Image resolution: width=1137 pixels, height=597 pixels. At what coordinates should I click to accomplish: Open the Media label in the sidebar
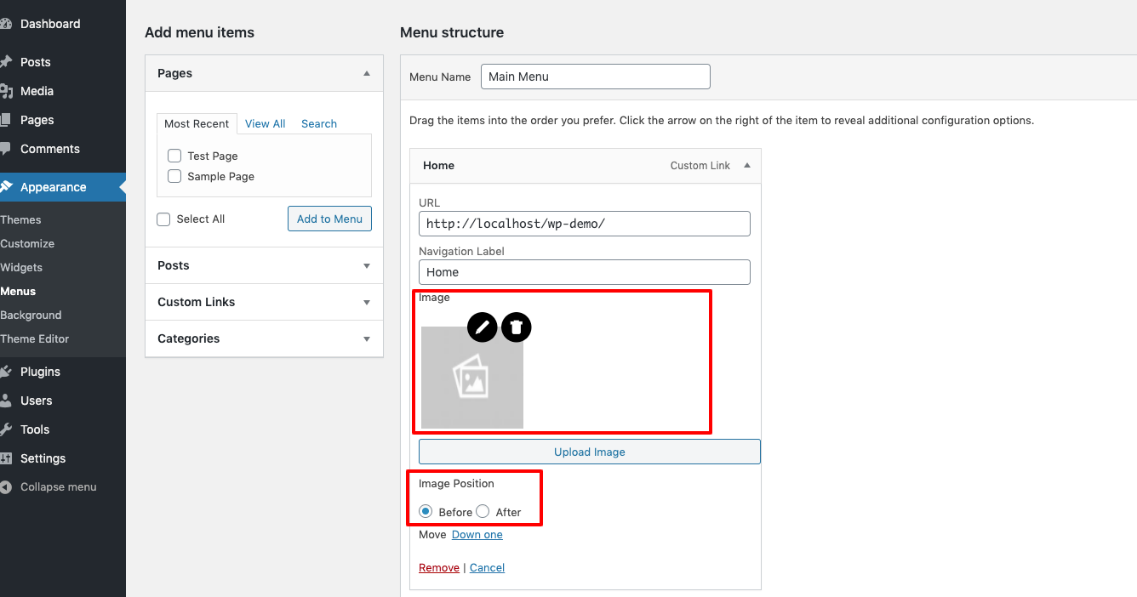[x=37, y=91]
